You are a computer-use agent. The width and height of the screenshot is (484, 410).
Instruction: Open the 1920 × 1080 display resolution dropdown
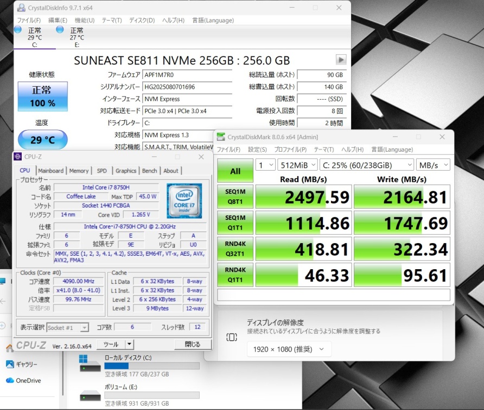click(289, 349)
